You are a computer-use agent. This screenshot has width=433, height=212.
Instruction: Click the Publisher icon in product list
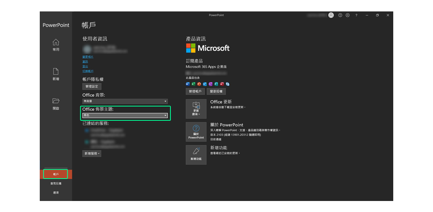[x=216, y=84]
